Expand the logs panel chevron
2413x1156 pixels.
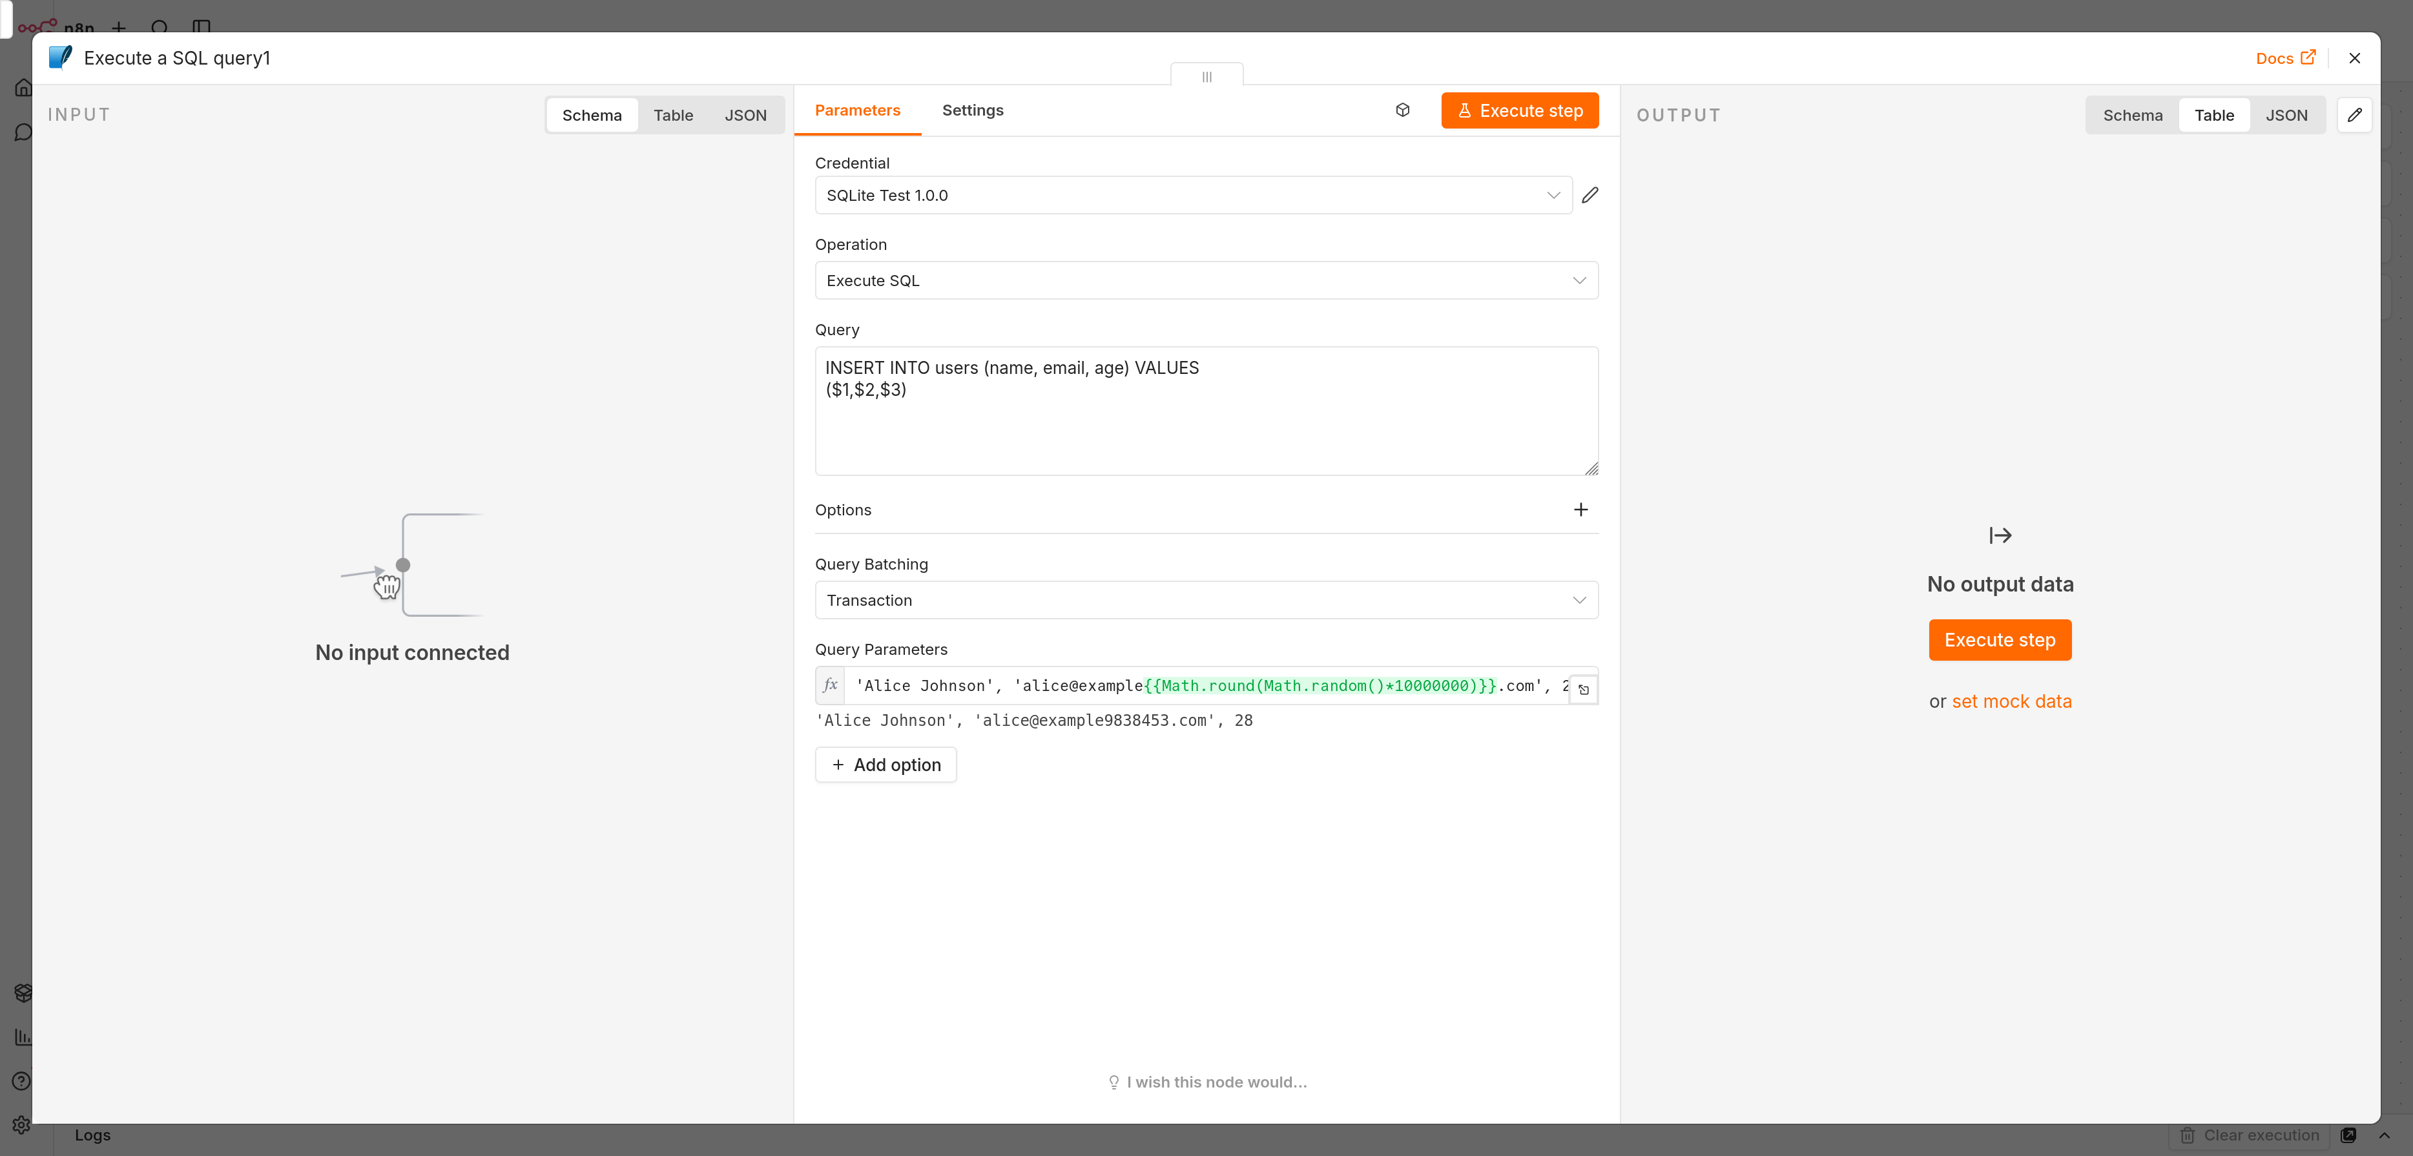(x=2384, y=1135)
